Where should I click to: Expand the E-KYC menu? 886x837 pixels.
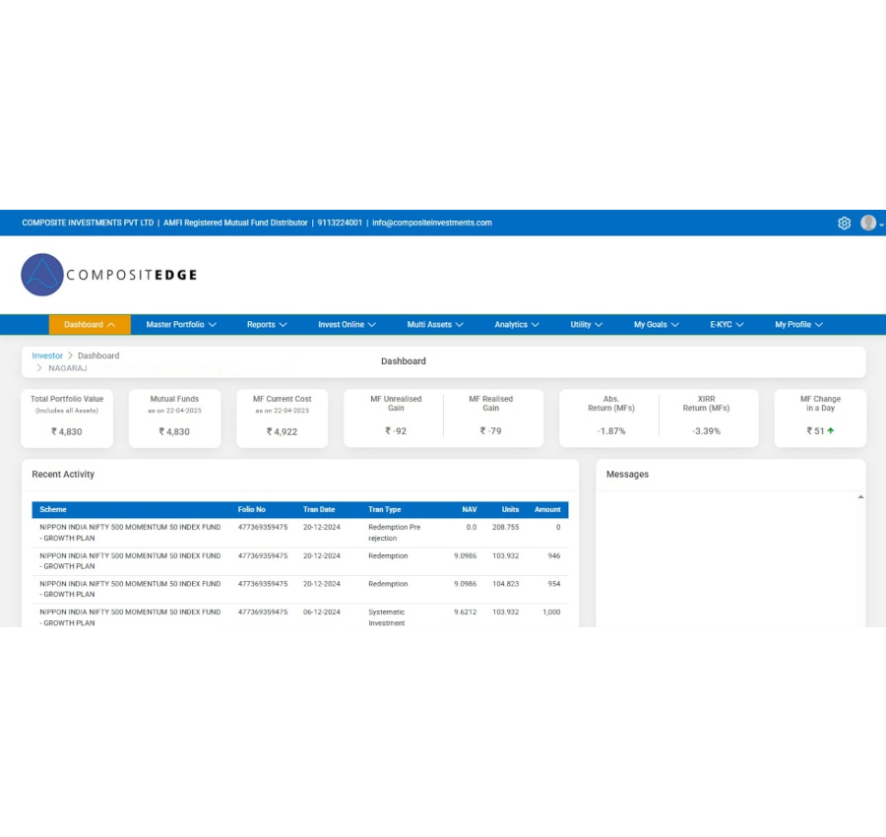pos(727,325)
